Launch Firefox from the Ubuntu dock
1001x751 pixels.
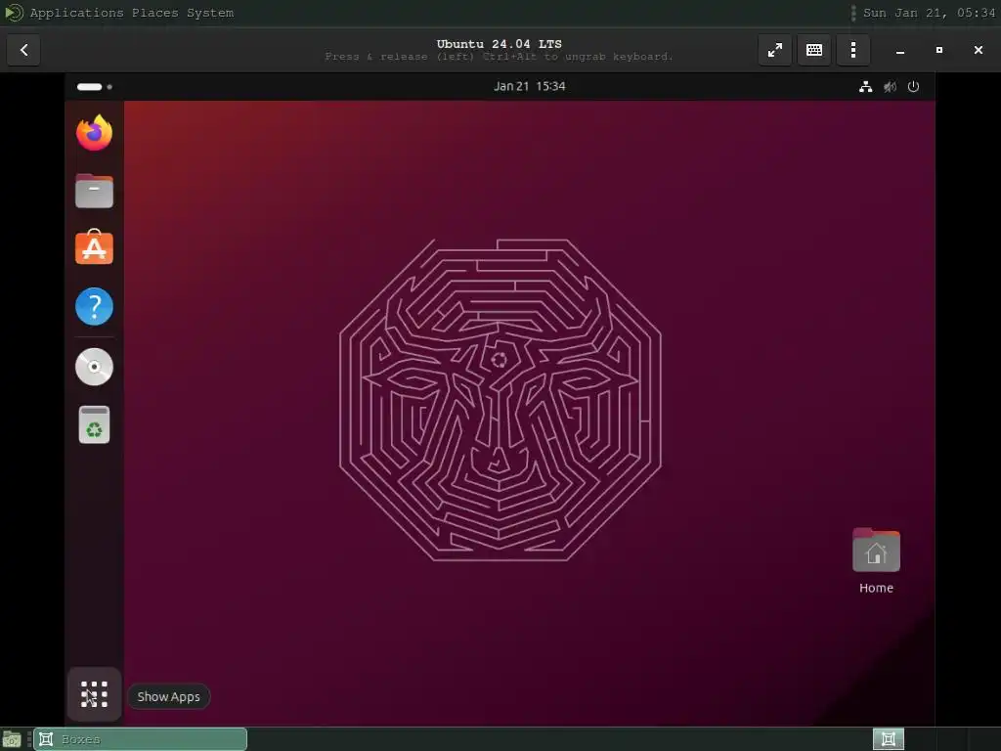click(95, 133)
